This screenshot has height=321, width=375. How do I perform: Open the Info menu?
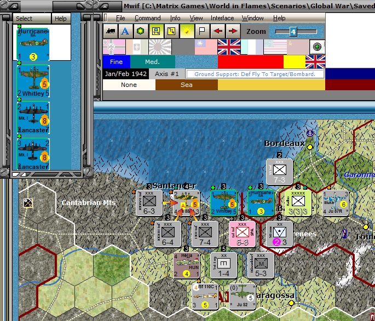(175, 18)
